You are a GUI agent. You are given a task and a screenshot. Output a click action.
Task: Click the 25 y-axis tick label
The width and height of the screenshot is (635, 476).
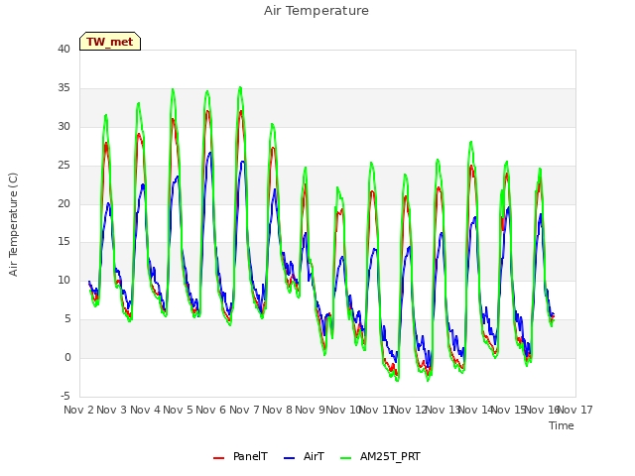(63, 166)
